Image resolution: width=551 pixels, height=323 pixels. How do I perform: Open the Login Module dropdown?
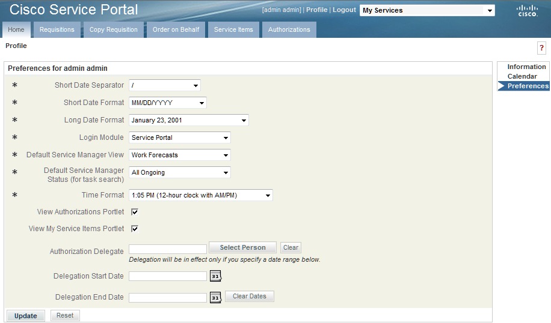180,137
